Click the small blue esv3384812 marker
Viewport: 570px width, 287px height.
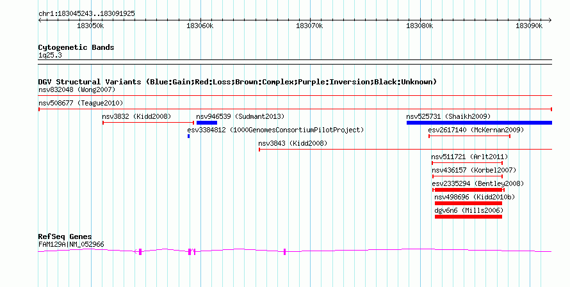coord(189,136)
